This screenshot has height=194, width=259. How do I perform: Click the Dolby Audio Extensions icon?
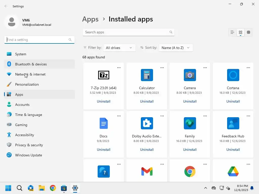147,123
